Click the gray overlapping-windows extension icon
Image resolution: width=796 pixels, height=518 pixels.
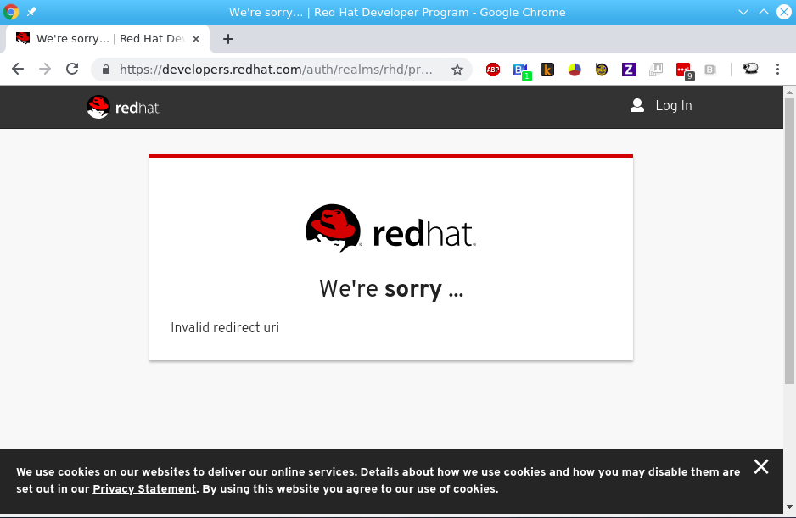[x=656, y=70]
